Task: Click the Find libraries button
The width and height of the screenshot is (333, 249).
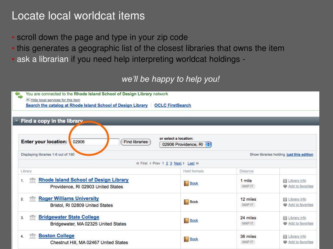Action: click(x=136, y=142)
